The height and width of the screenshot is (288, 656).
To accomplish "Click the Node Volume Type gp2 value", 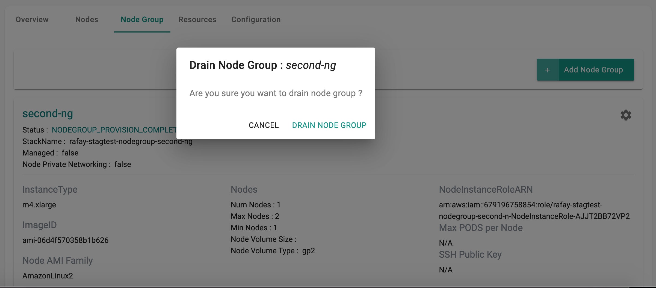I will tap(308, 251).
